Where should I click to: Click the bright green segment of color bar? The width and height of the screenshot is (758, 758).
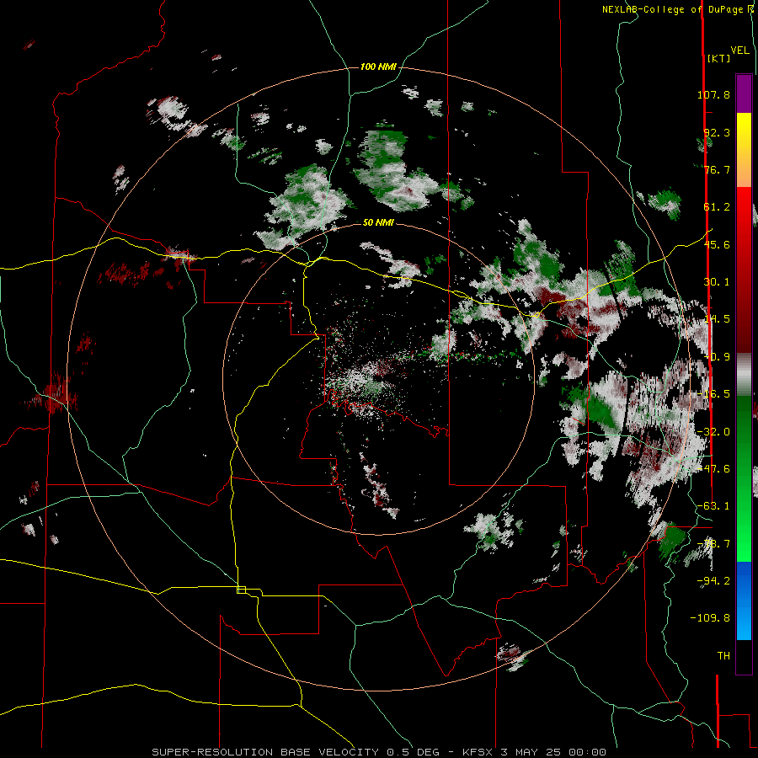[x=744, y=478]
